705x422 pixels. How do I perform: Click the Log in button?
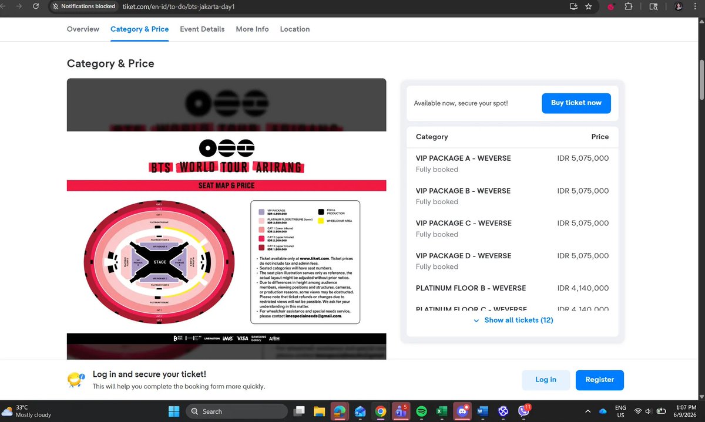[546, 380]
